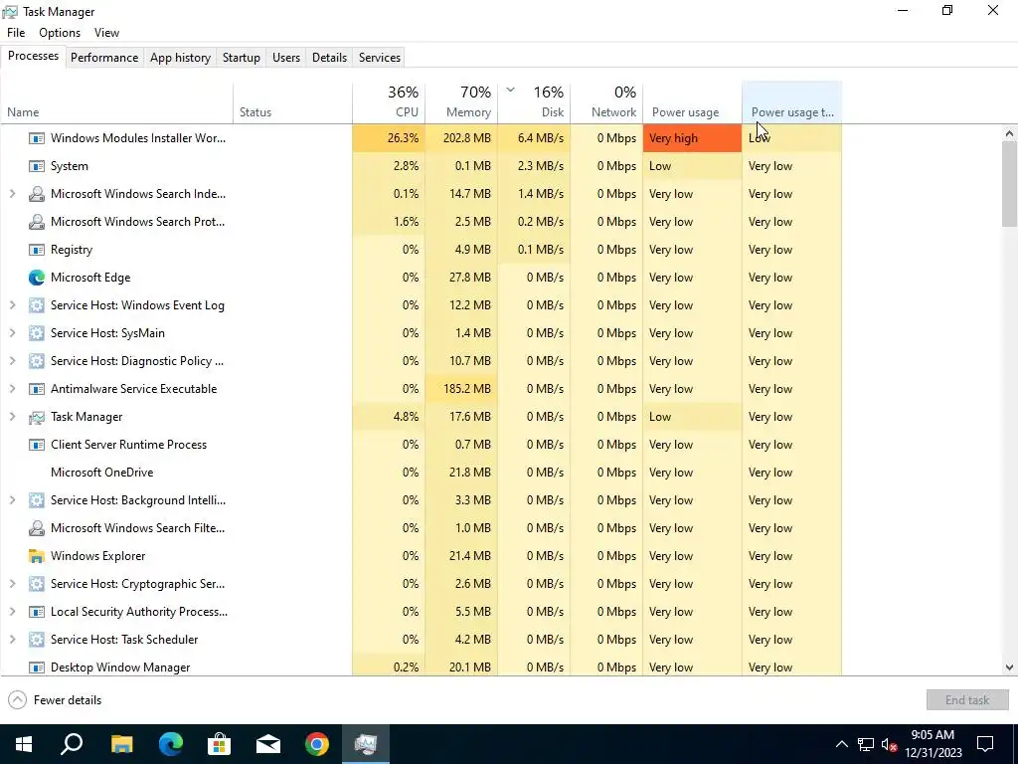1018x764 pixels.
Task: Launch File Explorer from the taskbar
Action: tap(121, 744)
